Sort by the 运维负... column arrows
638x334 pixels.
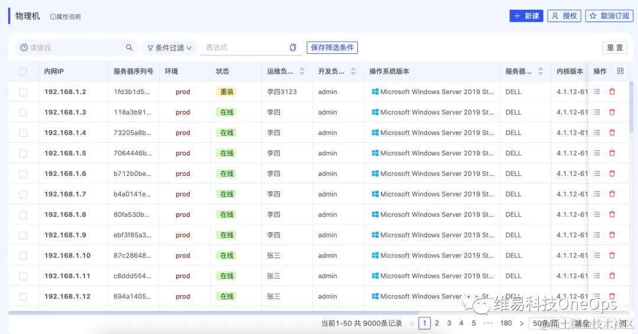(x=302, y=71)
